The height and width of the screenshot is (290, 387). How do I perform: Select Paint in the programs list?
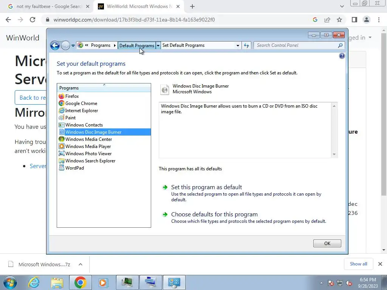pyautogui.click(x=104, y=118)
